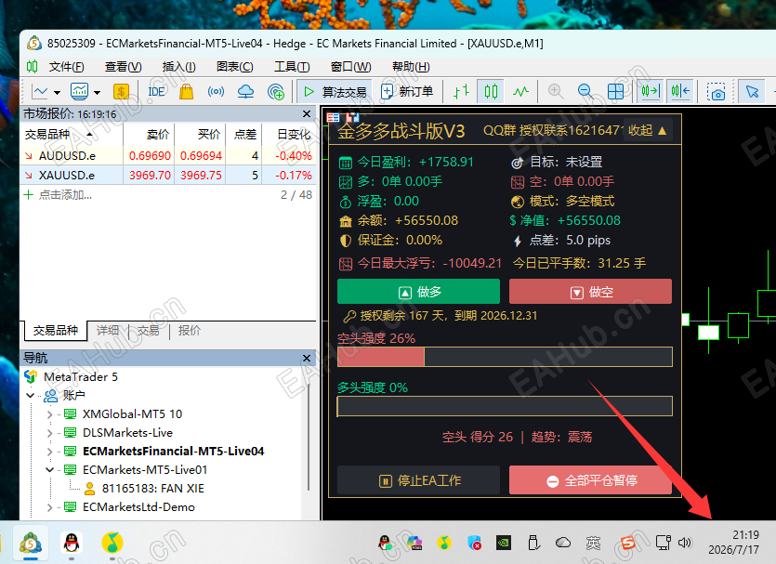Open the 查看(V) menu
The width and height of the screenshot is (776, 564).
(x=124, y=66)
